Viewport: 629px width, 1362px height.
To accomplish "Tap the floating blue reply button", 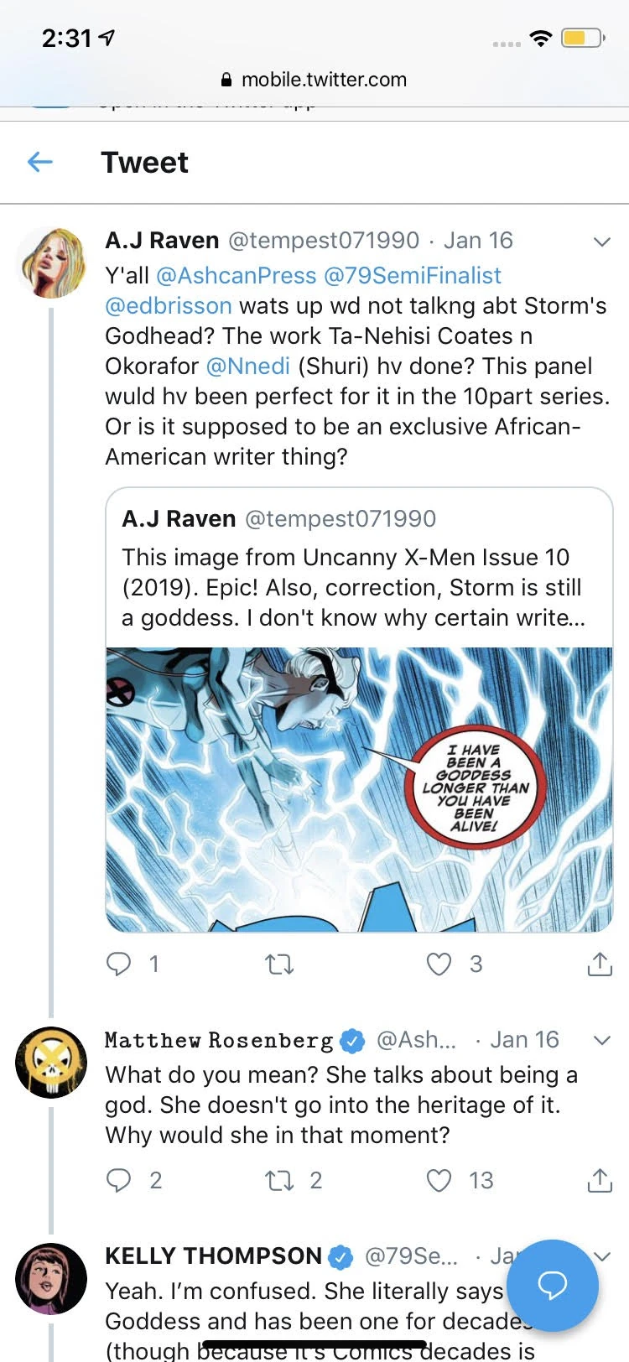I will [553, 1285].
